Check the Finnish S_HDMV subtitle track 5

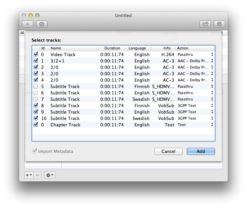[36, 86]
